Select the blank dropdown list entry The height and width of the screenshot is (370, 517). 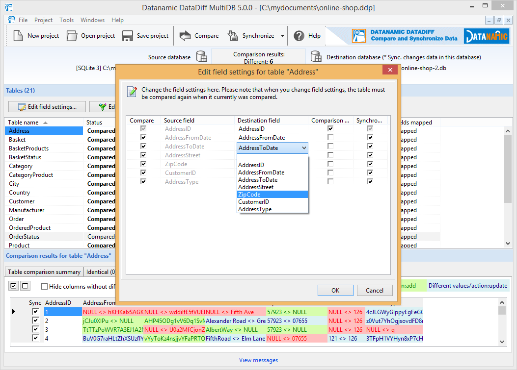click(272, 158)
